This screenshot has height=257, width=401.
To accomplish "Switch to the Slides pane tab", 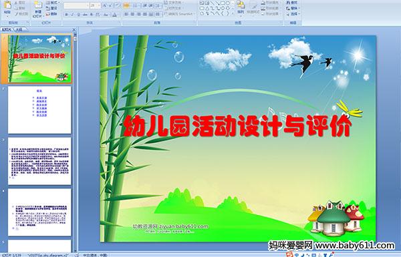I will pos(7,29).
